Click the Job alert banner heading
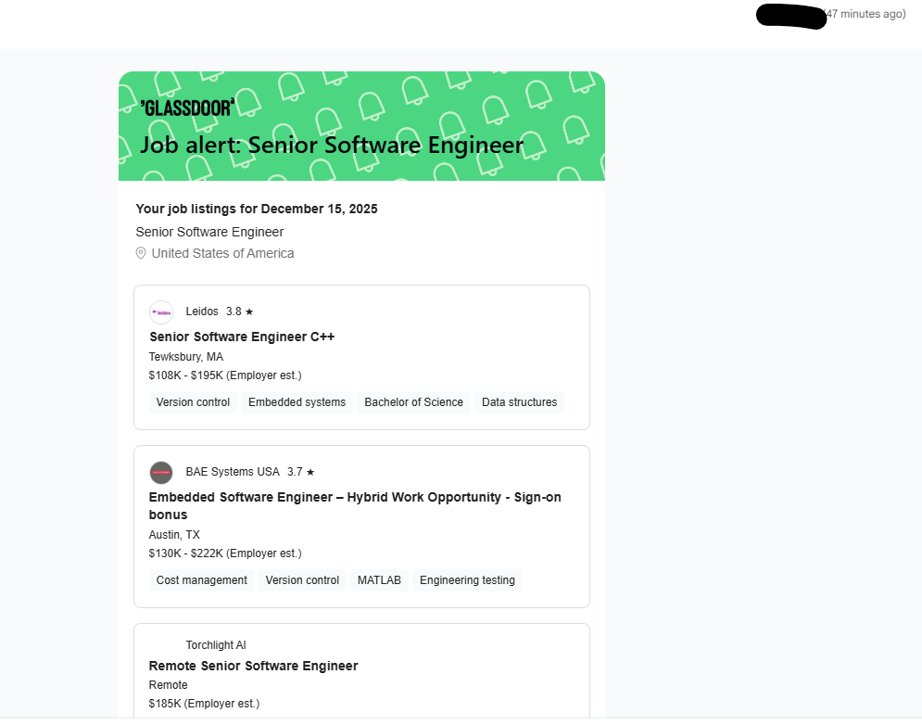 (x=332, y=146)
